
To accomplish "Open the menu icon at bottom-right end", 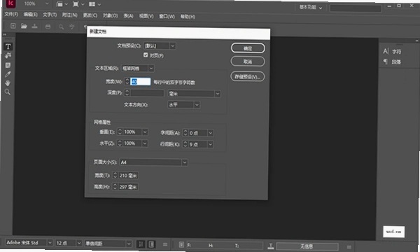I will (349, 247).
